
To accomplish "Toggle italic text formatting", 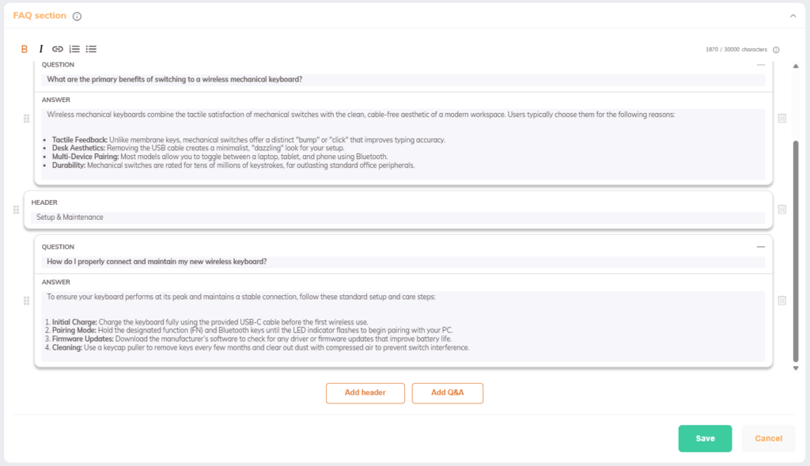I will click(41, 49).
